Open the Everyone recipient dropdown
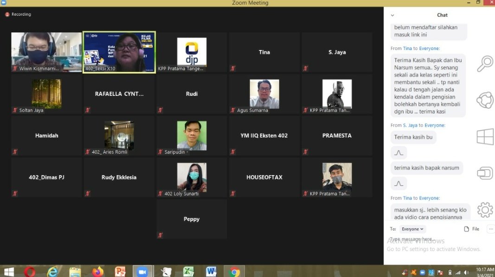This screenshot has width=495, height=277. (412, 229)
